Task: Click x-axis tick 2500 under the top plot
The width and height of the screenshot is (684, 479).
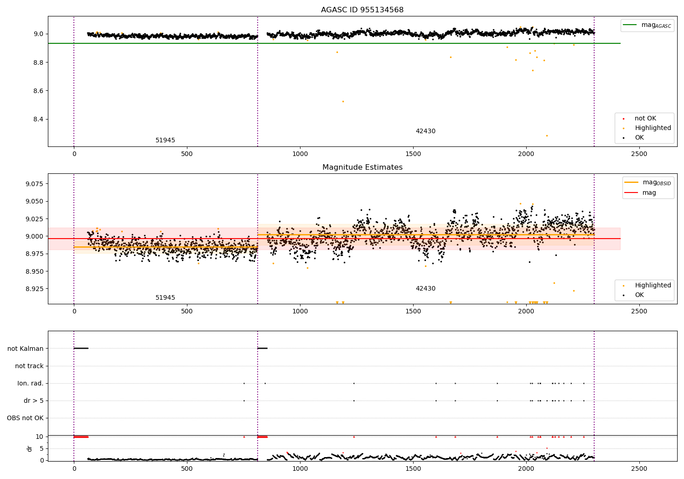Action: [639, 154]
